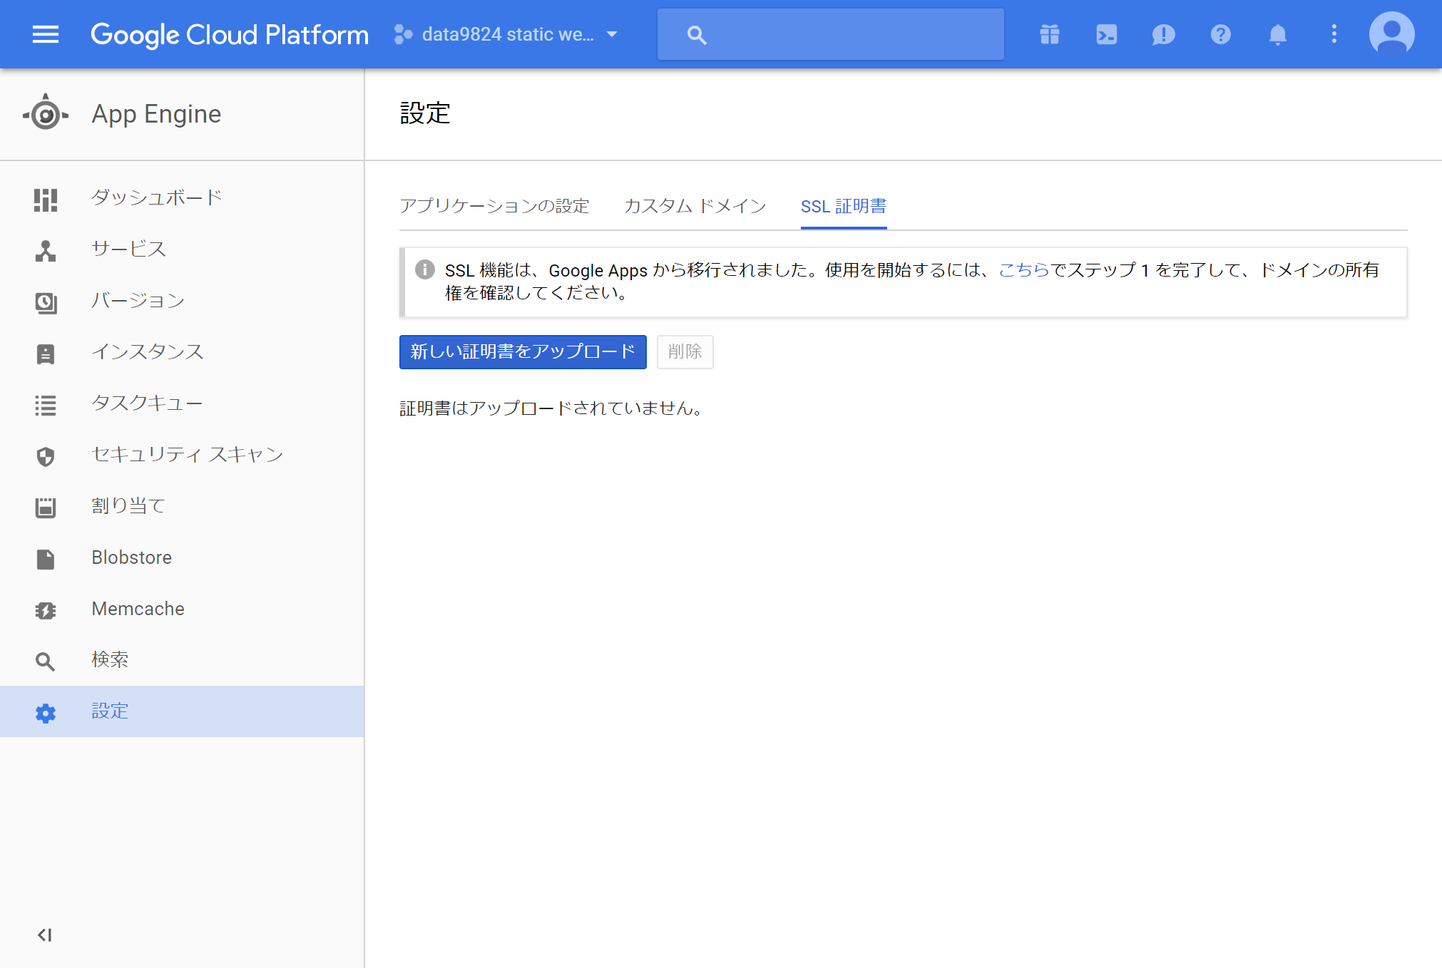
Task: Open セキュリティ スキャン from sidebar
Action: click(x=187, y=455)
